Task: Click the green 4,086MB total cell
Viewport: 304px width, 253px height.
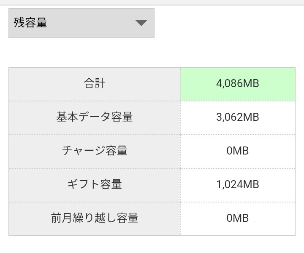Action: (237, 84)
